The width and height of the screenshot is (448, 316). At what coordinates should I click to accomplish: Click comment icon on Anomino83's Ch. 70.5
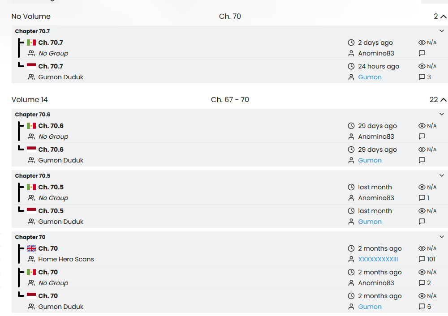coord(422,198)
